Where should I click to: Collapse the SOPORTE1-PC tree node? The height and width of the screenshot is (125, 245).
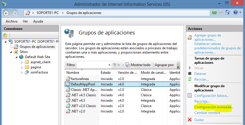point(6,42)
